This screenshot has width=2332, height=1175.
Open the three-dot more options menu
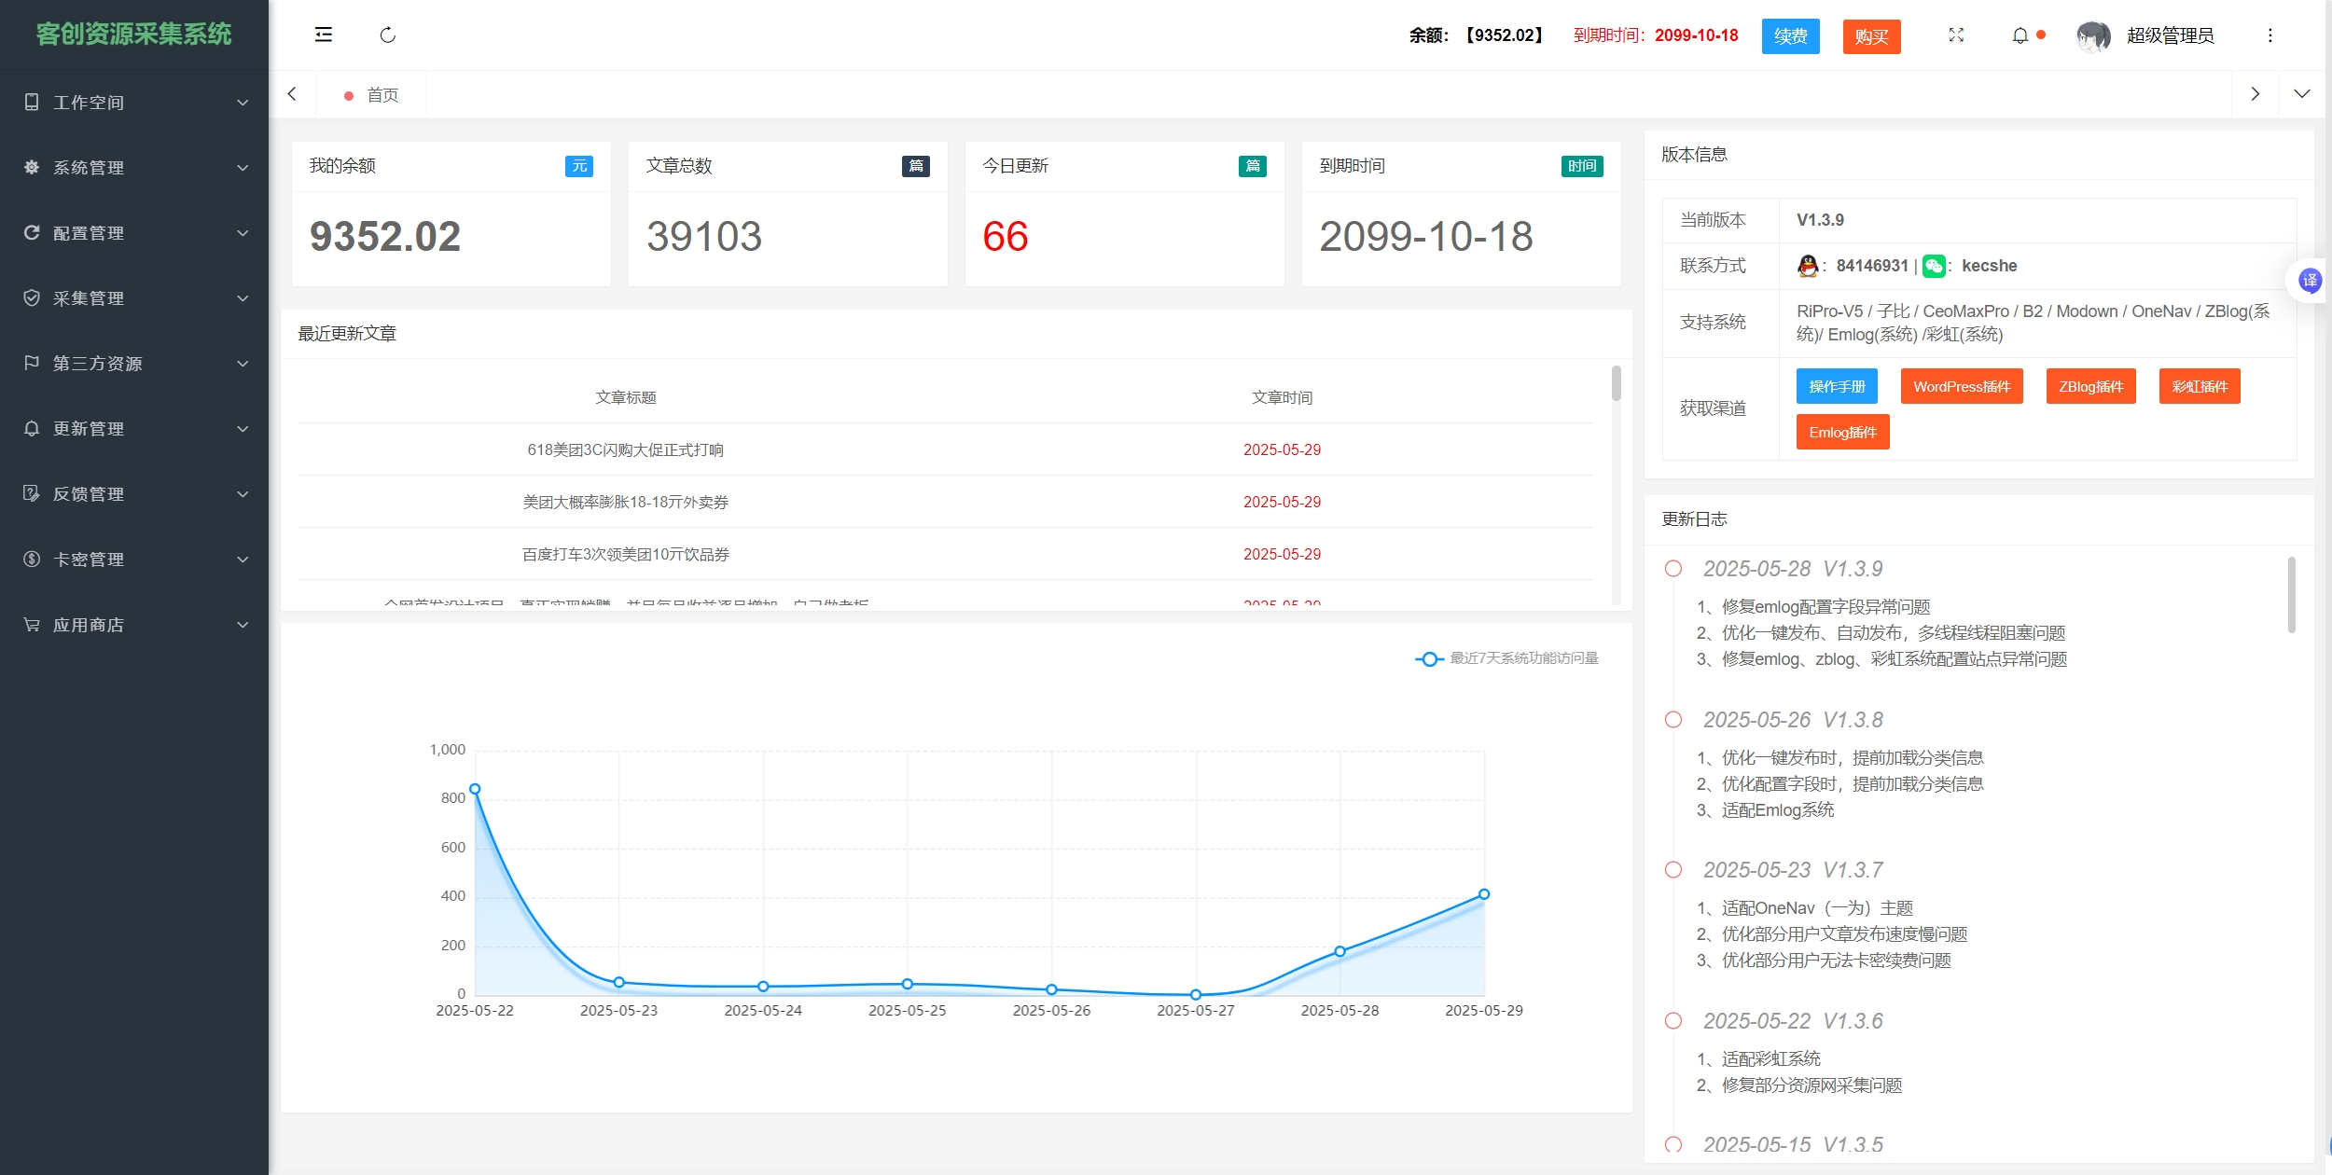point(2270,35)
